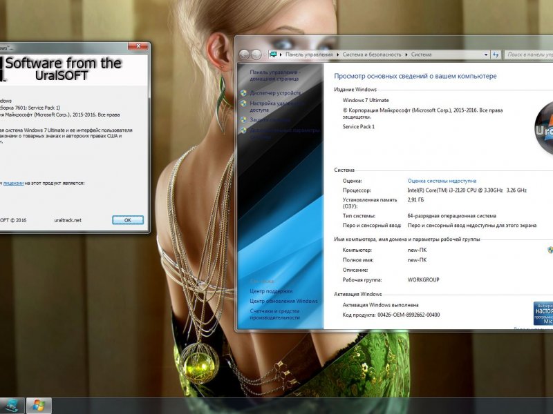This screenshot has width=553, height=414.
Task: Click the Back arrow in the System window
Action: pos(244,55)
